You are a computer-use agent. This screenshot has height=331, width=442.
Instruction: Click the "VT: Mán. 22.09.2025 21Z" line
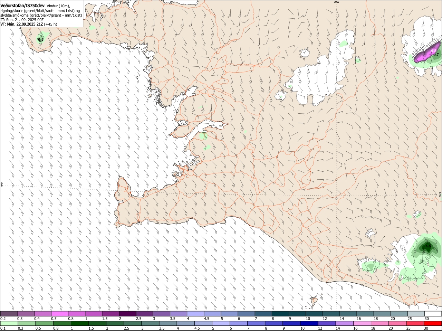(21, 24)
